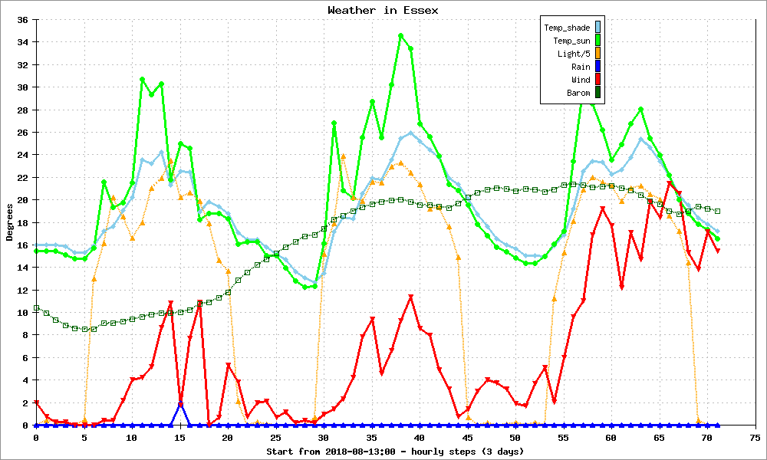Click the first Barom square marker at hour 0
Image resolution: width=767 pixels, height=460 pixels.
36,308
